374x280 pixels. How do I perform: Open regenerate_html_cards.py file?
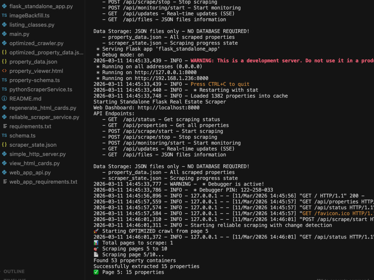[x=43, y=108]
